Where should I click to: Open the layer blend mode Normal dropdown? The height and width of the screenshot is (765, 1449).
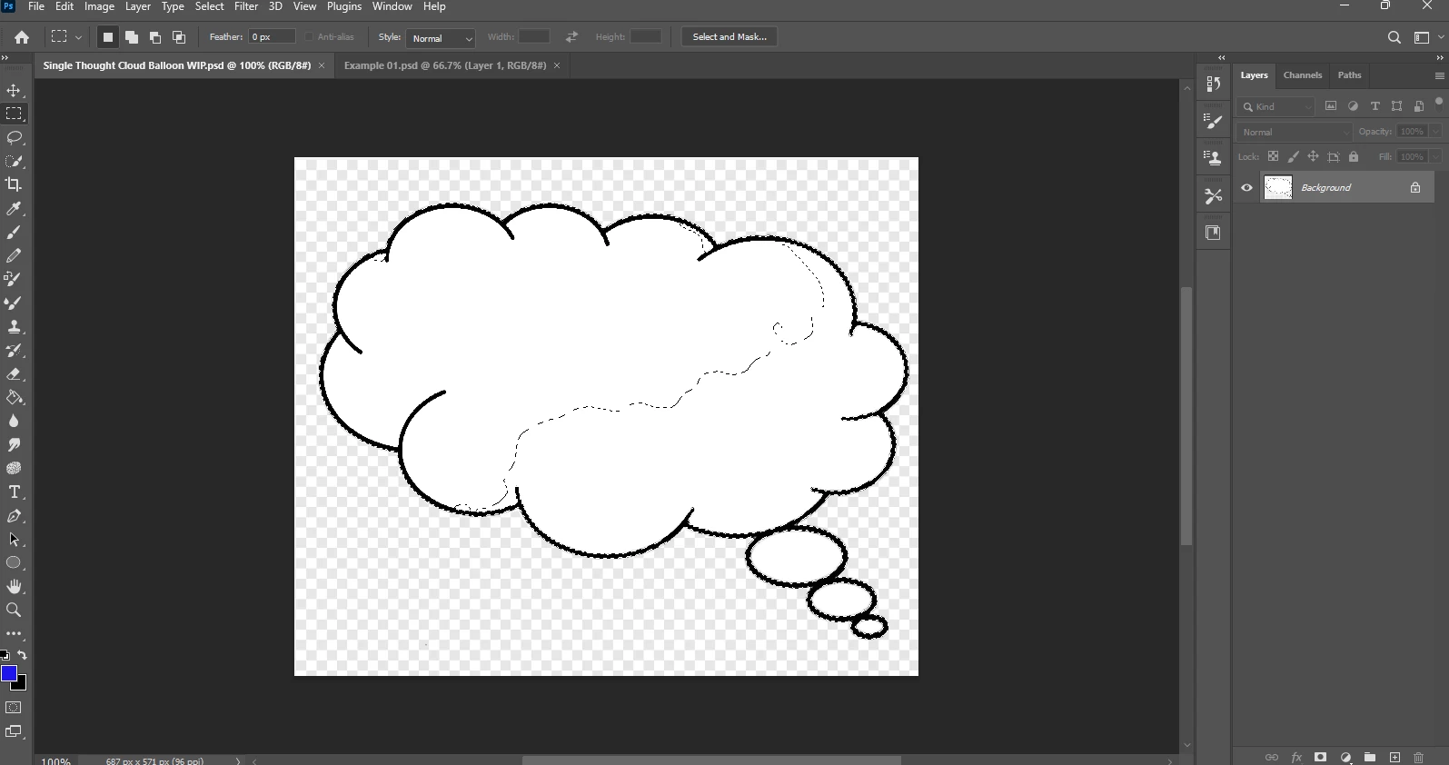pos(1295,132)
